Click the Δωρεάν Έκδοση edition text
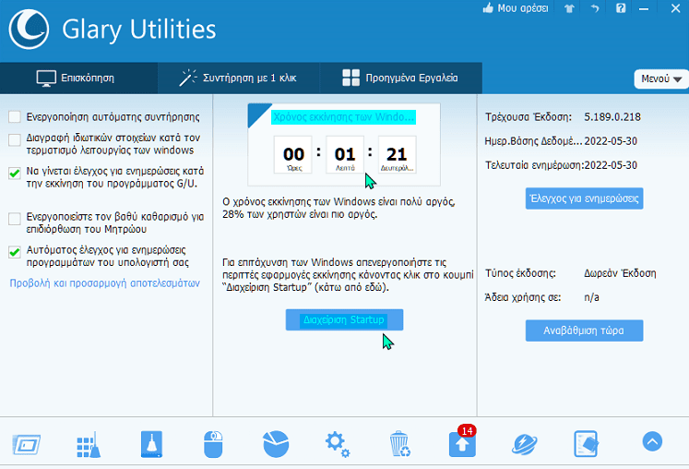The width and height of the screenshot is (689, 469). click(x=620, y=273)
